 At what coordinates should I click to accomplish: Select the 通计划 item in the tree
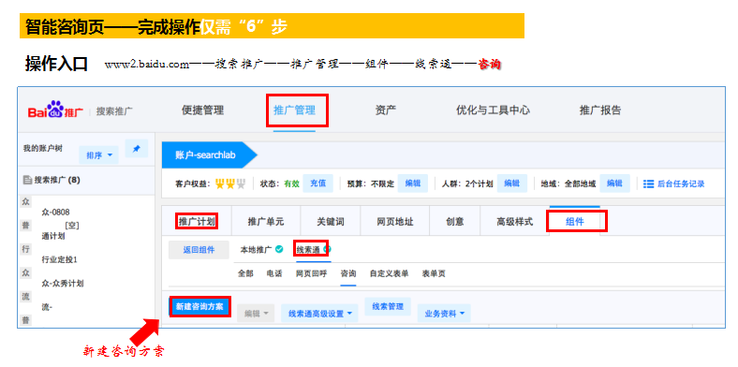(53, 236)
